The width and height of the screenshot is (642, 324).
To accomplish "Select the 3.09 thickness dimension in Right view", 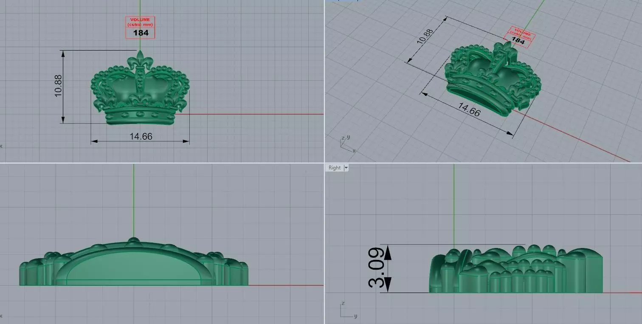I will (x=377, y=268).
